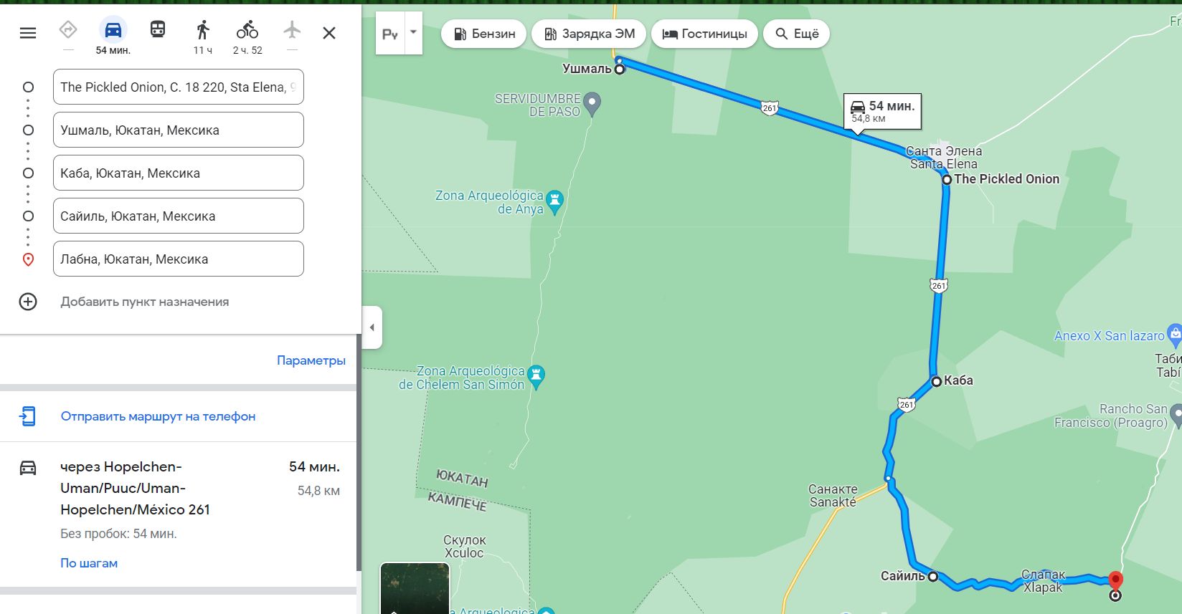Search for Бензин gas stations nearby
Screen dimensions: 1182x614
(484, 34)
